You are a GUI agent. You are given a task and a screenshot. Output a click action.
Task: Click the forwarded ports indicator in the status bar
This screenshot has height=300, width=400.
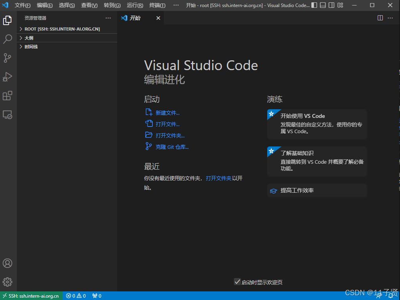[97, 296]
